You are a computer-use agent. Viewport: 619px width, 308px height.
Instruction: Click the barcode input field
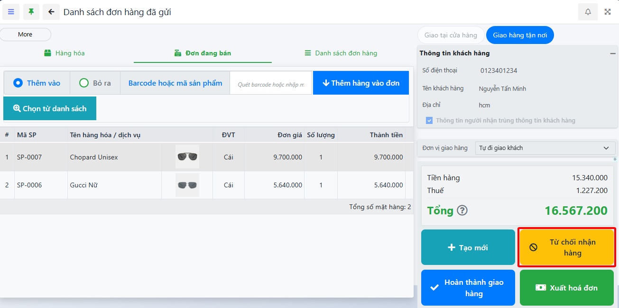click(271, 84)
